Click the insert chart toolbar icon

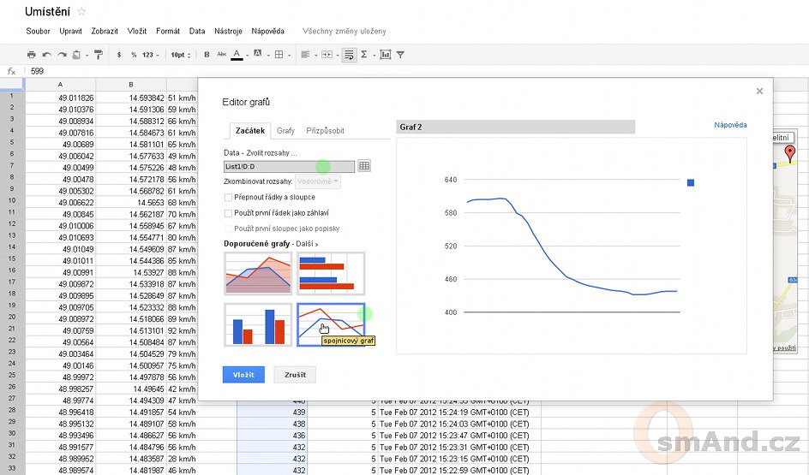(x=386, y=55)
